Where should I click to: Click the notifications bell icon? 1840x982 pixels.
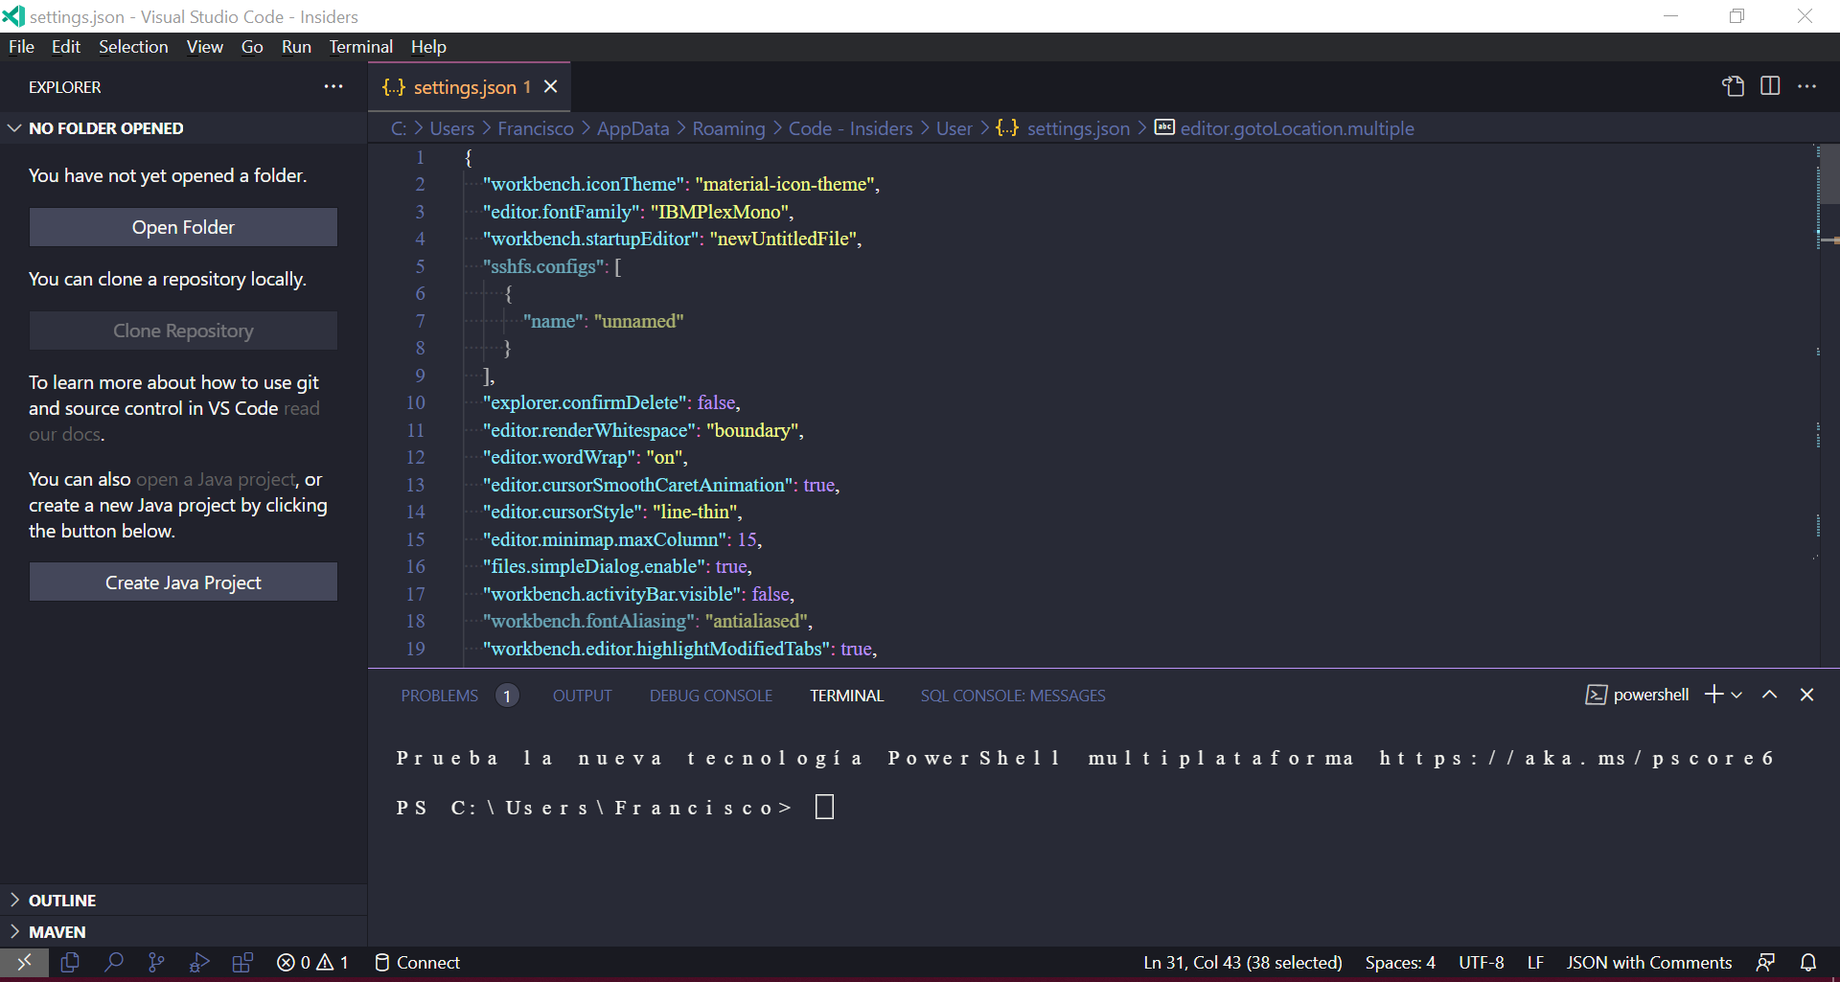[x=1808, y=963]
